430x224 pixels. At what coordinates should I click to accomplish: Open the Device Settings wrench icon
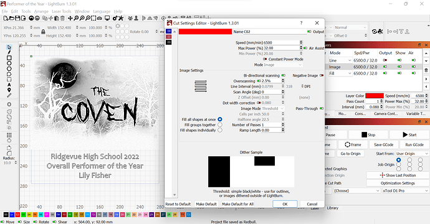(x=120, y=18)
